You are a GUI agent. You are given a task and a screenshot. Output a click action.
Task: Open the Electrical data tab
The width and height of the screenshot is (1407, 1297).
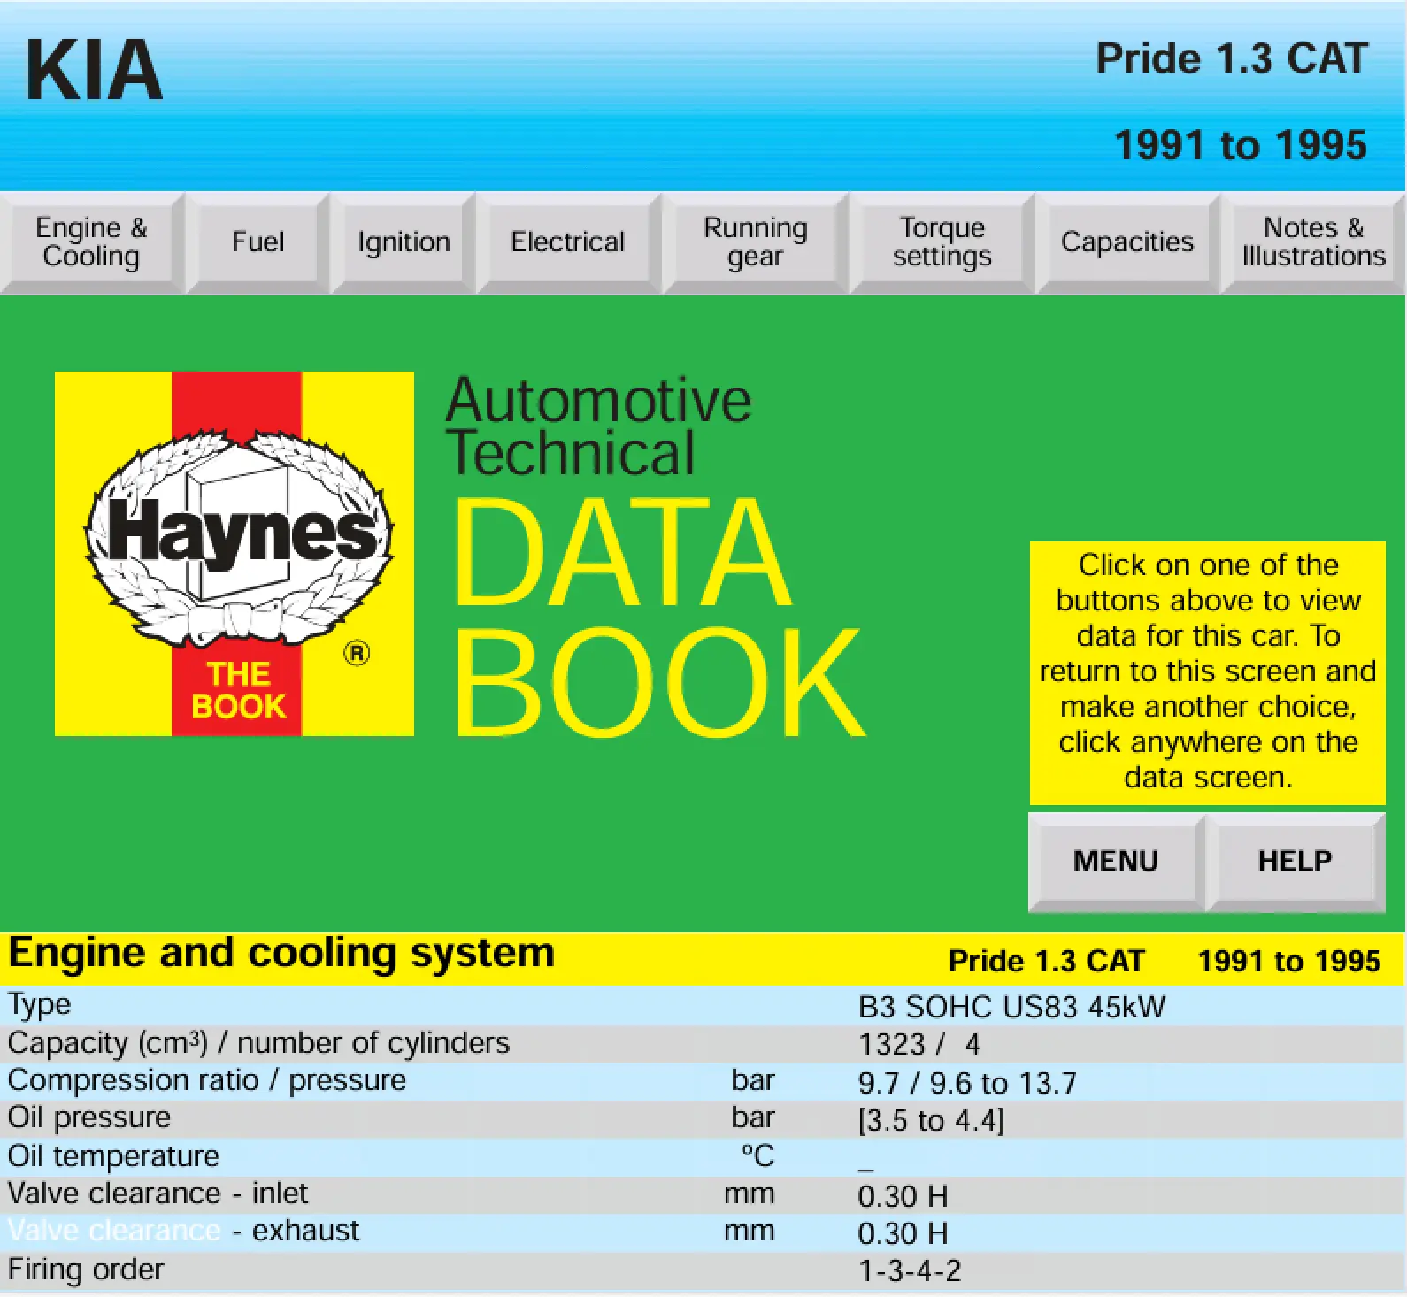click(567, 242)
